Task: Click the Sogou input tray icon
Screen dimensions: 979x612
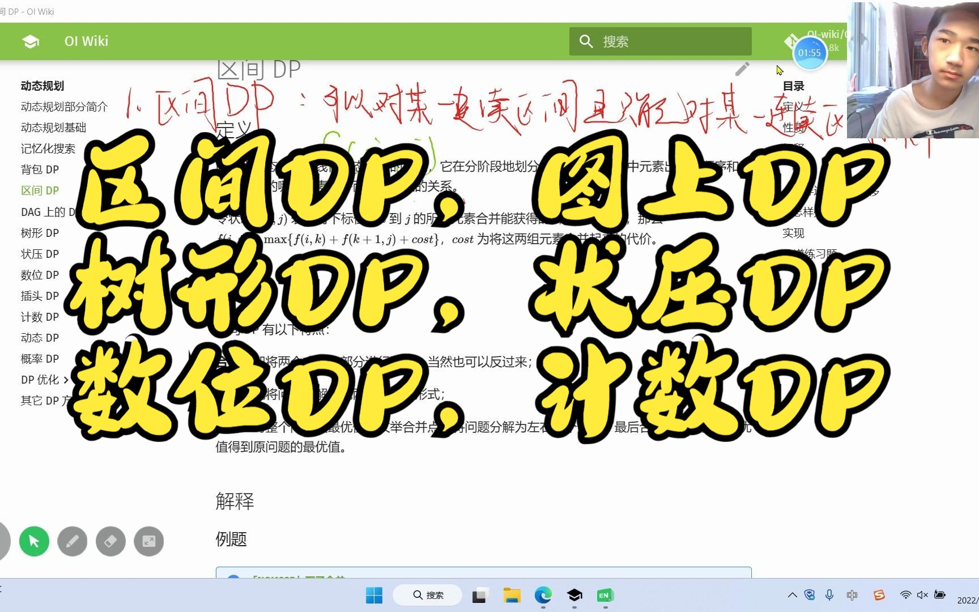Action: point(879,595)
